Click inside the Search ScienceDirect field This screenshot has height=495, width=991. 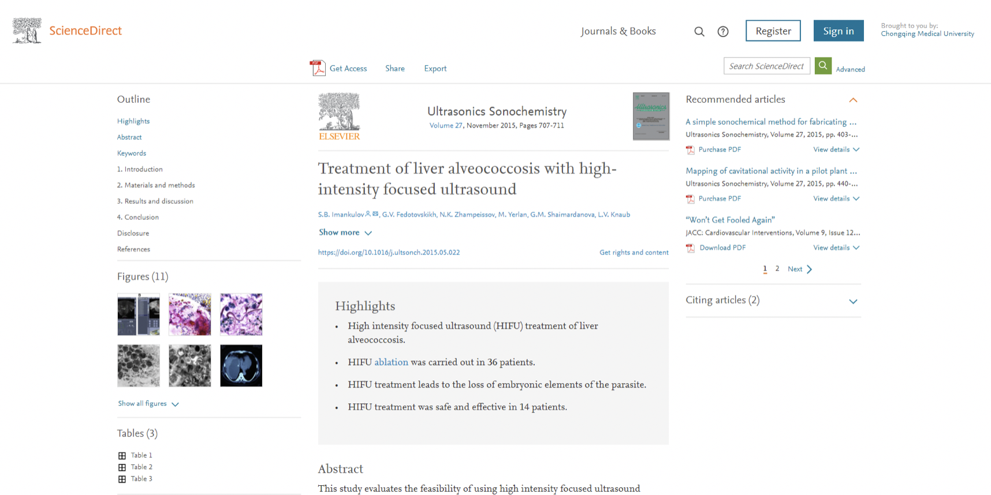(x=766, y=66)
